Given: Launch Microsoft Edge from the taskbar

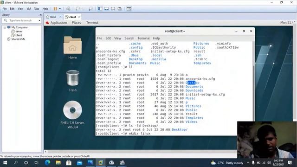Looking at the screenshot, I should 47,163.
